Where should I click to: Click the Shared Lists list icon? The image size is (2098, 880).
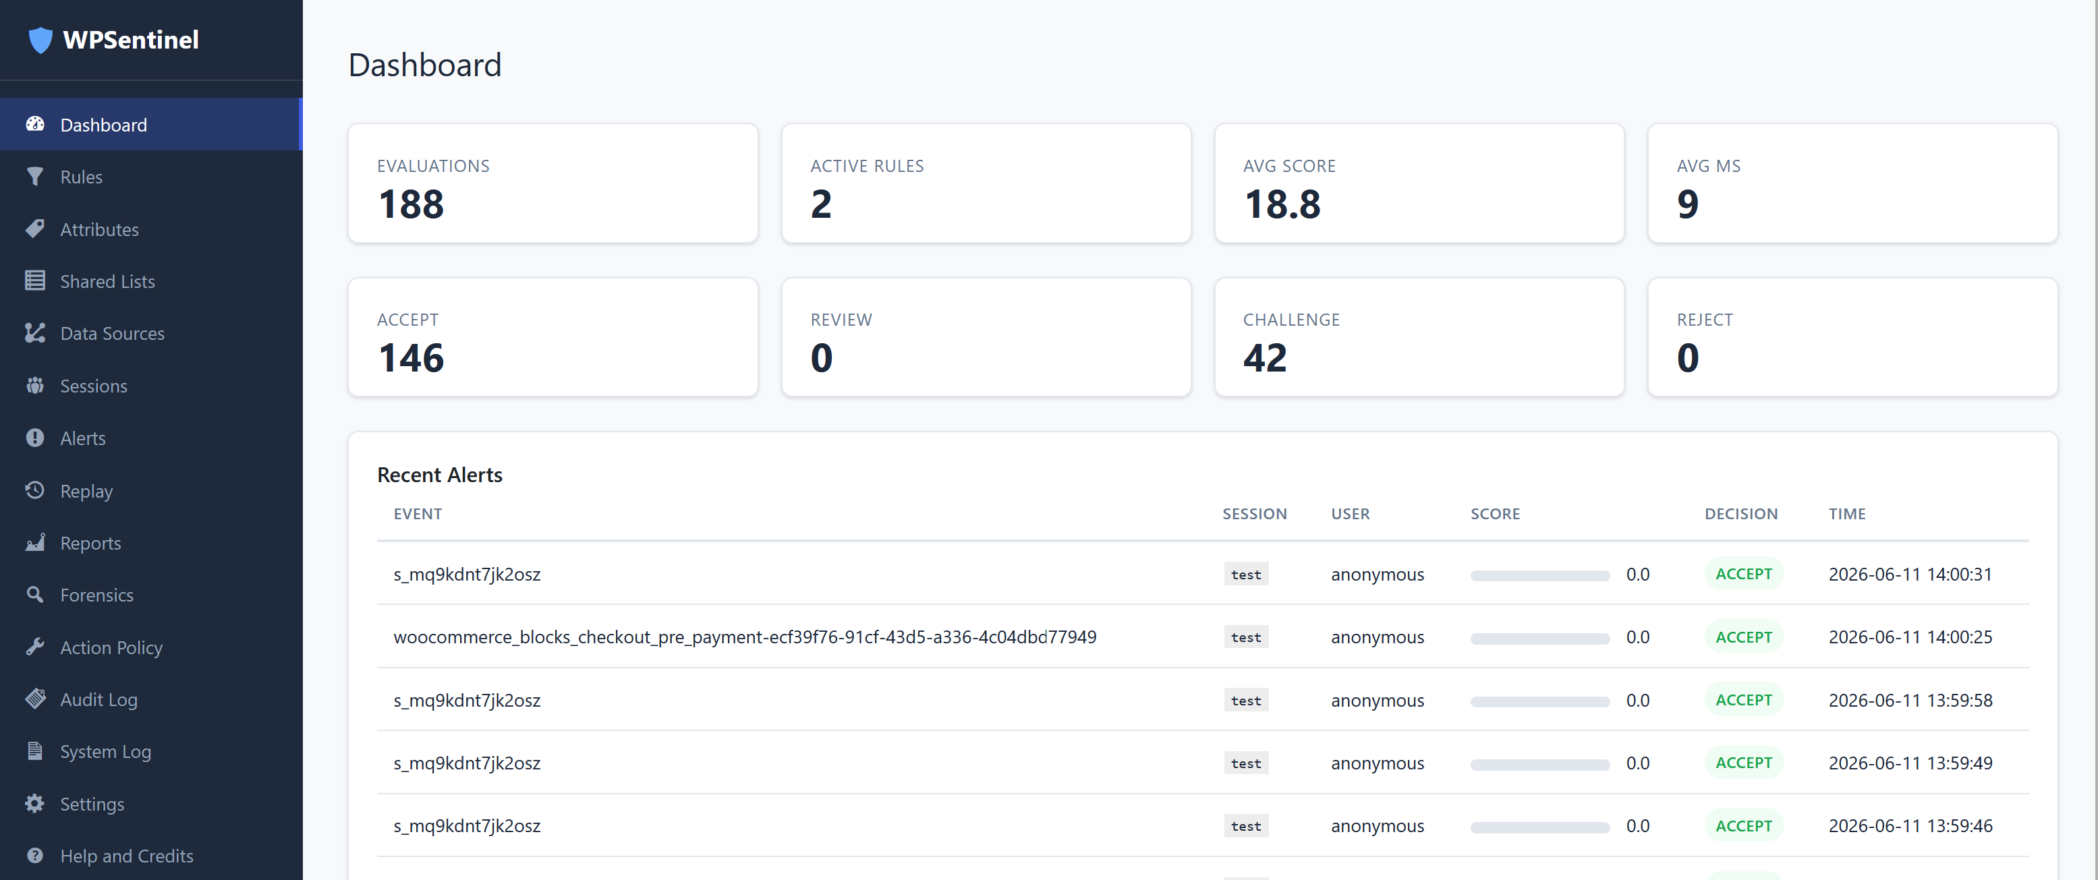35,281
